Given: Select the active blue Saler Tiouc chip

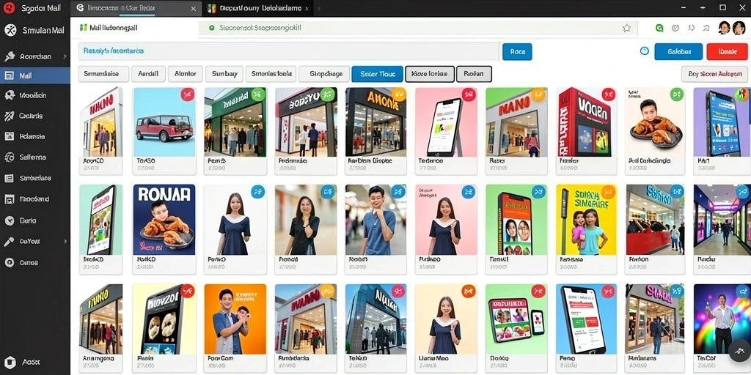Looking at the screenshot, I should pos(377,74).
